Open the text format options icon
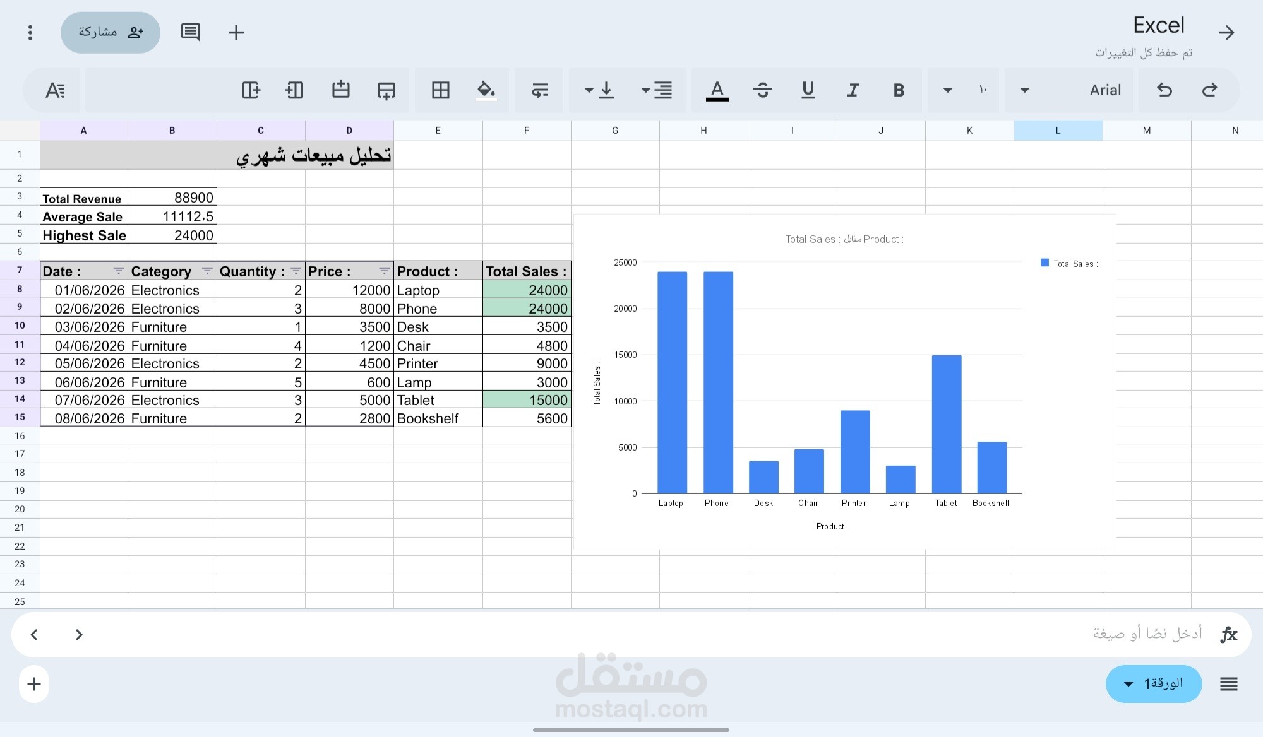The width and height of the screenshot is (1263, 737). tap(55, 90)
